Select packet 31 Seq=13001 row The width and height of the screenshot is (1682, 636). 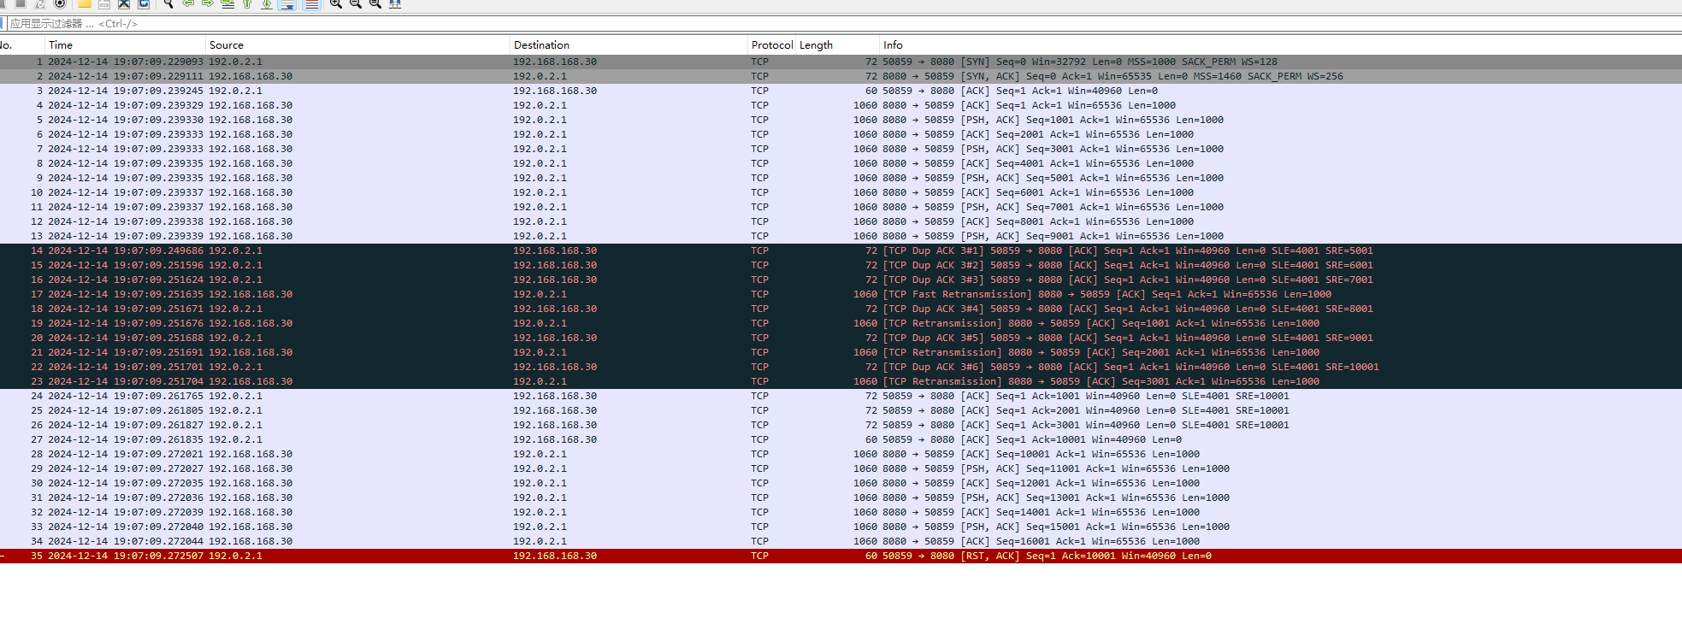(x=841, y=498)
